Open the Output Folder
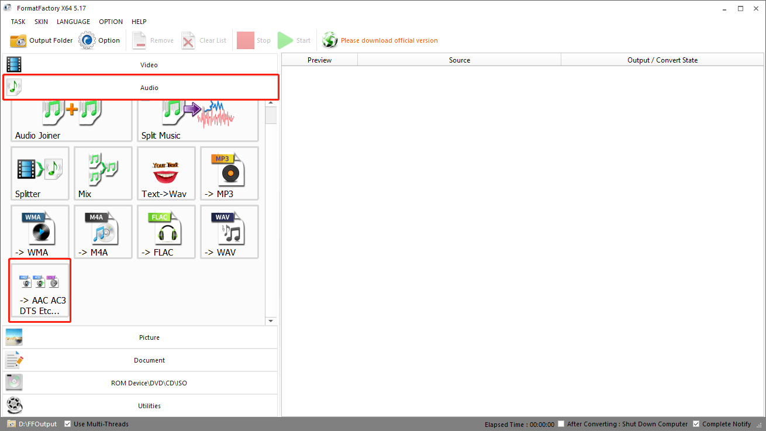The width and height of the screenshot is (766, 431). point(42,40)
